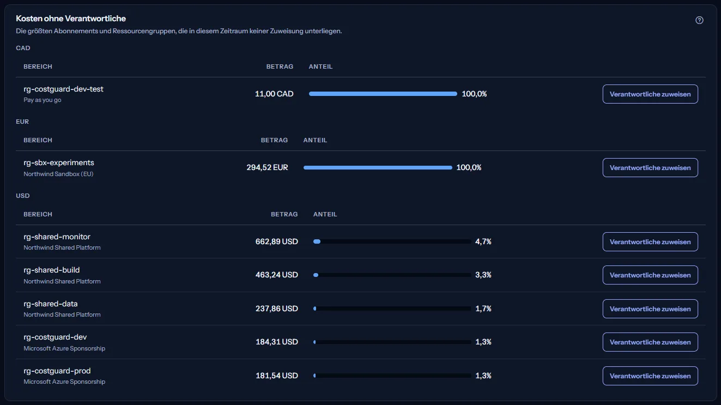The width and height of the screenshot is (721, 405).
Task: Click the amount 294,52 EUR
Action: (267, 167)
